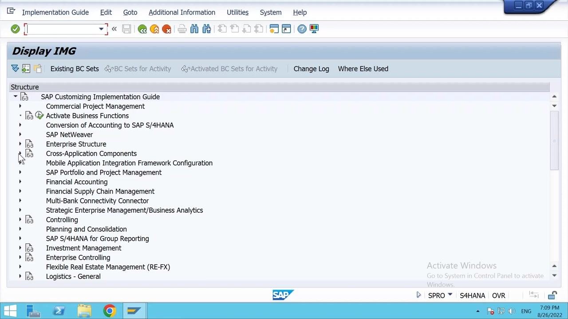The height and width of the screenshot is (319, 568).
Task: Click the Customize Local Layout monitor icon
Action: [x=314, y=29]
